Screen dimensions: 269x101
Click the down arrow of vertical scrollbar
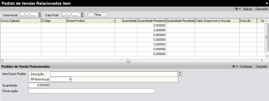267,56
